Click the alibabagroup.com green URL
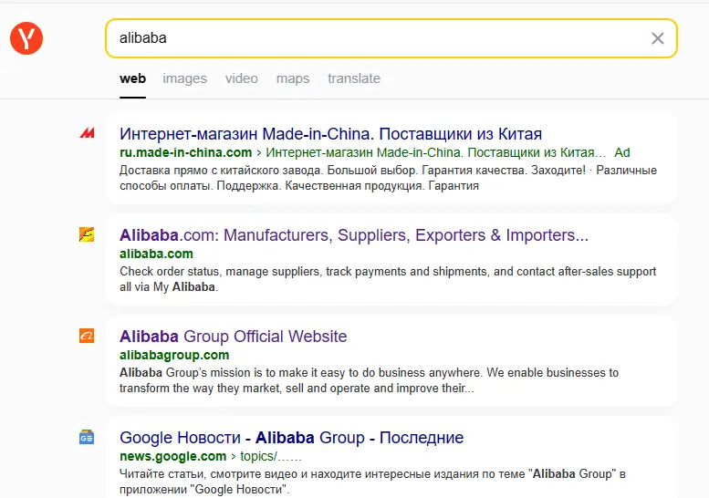 pyautogui.click(x=174, y=355)
